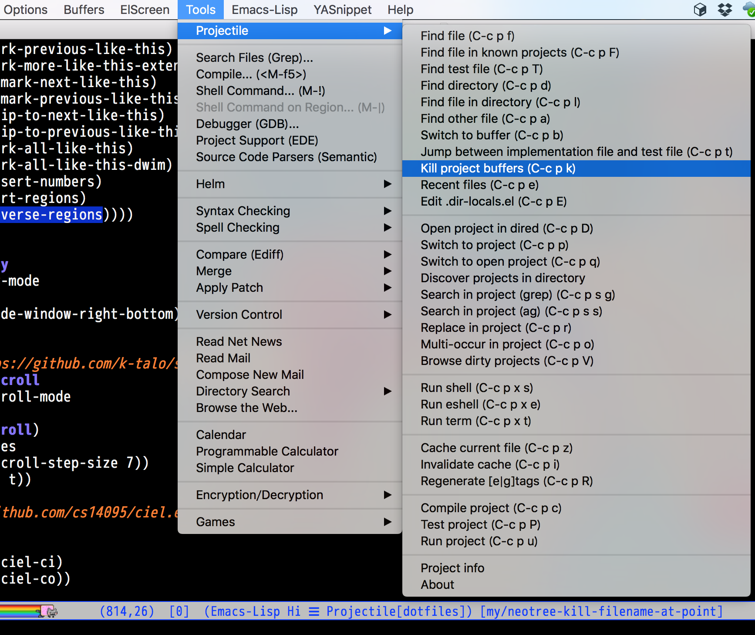Choose Discover projects in directory
This screenshot has width=755, height=635.
coord(576,278)
